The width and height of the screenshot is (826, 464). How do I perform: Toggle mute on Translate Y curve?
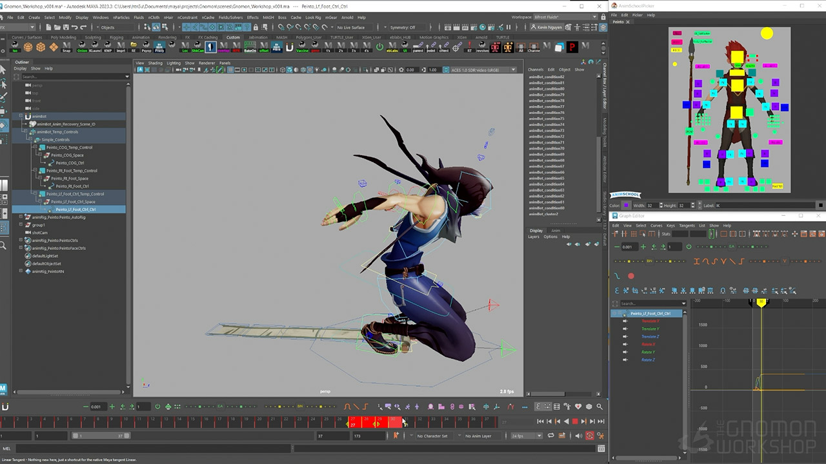[x=625, y=329]
